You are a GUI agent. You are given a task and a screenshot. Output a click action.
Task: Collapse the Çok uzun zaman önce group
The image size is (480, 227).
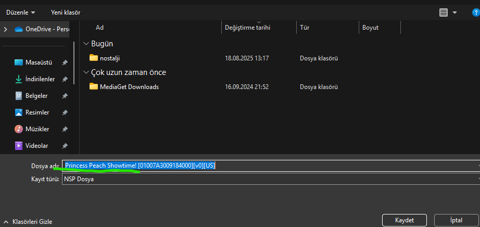pos(86,72)
